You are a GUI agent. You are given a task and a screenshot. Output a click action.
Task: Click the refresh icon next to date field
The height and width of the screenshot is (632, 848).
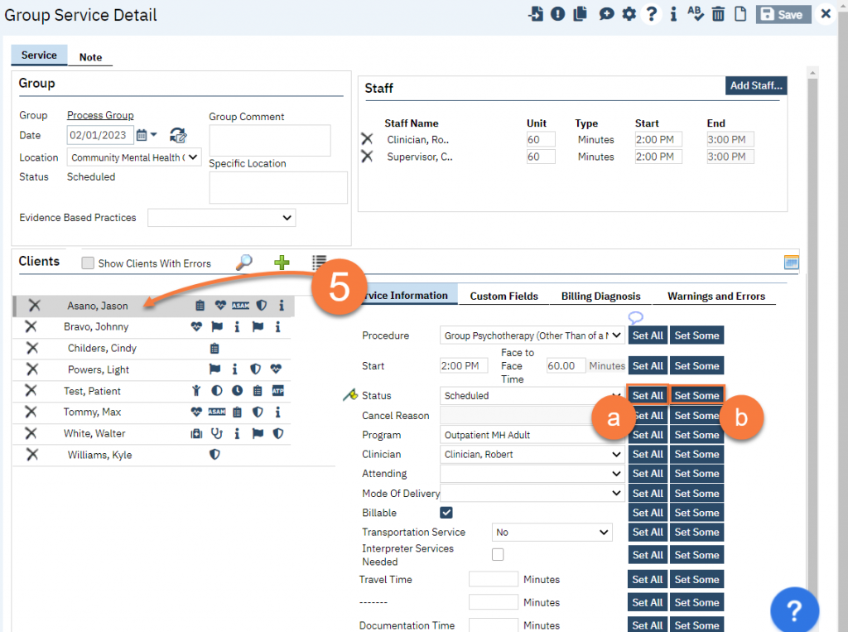[178, 135]
